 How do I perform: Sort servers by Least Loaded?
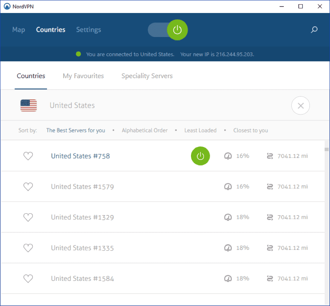[x=201, y=130]
